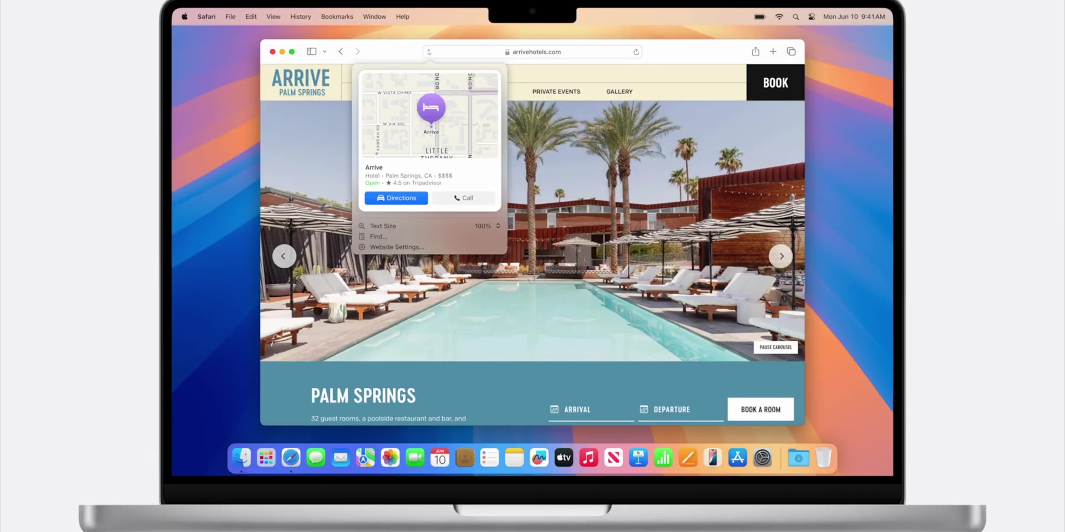
Task: Open FaceTime from the Dock
Action: 415,458
